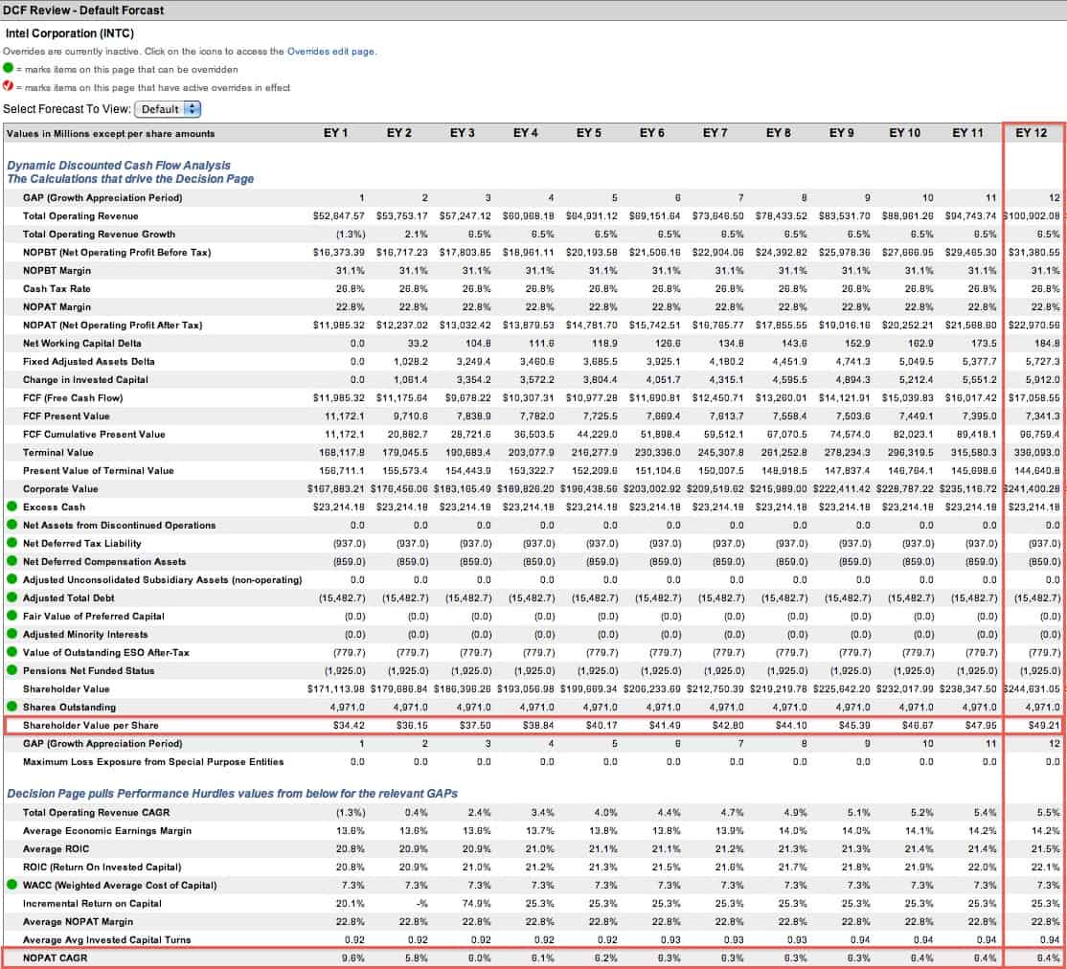Click the Average Avg Invested Capital Turns label
This screenshot has width=1067, height=969.
tap(107, 939)
